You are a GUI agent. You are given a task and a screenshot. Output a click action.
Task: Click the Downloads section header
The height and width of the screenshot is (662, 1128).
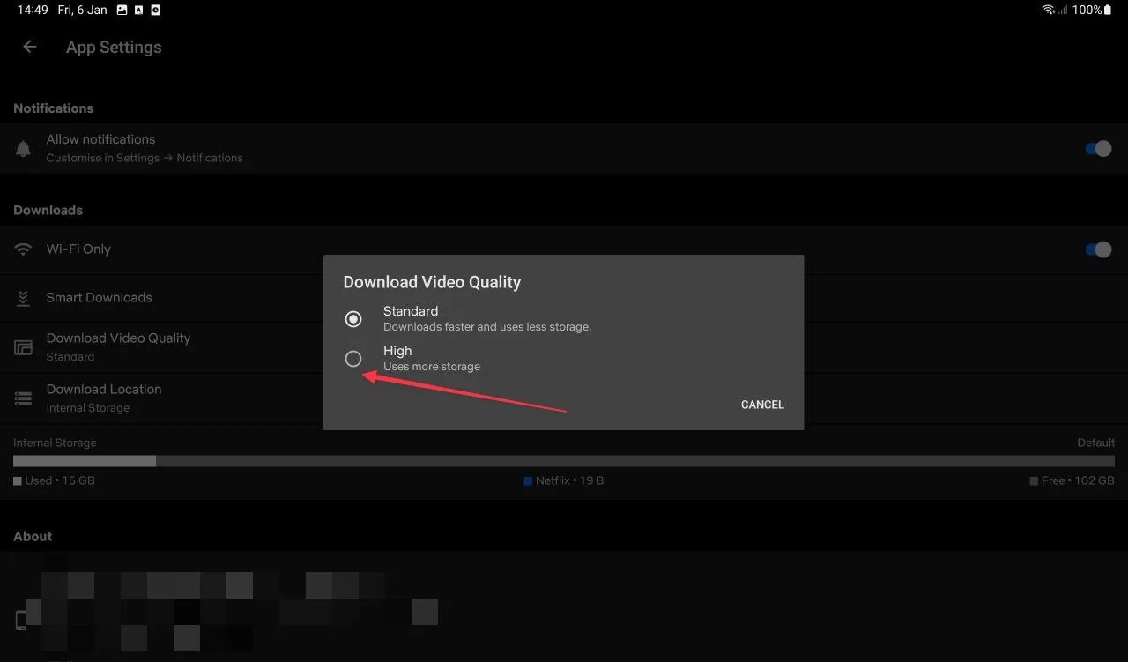(48, 210)
